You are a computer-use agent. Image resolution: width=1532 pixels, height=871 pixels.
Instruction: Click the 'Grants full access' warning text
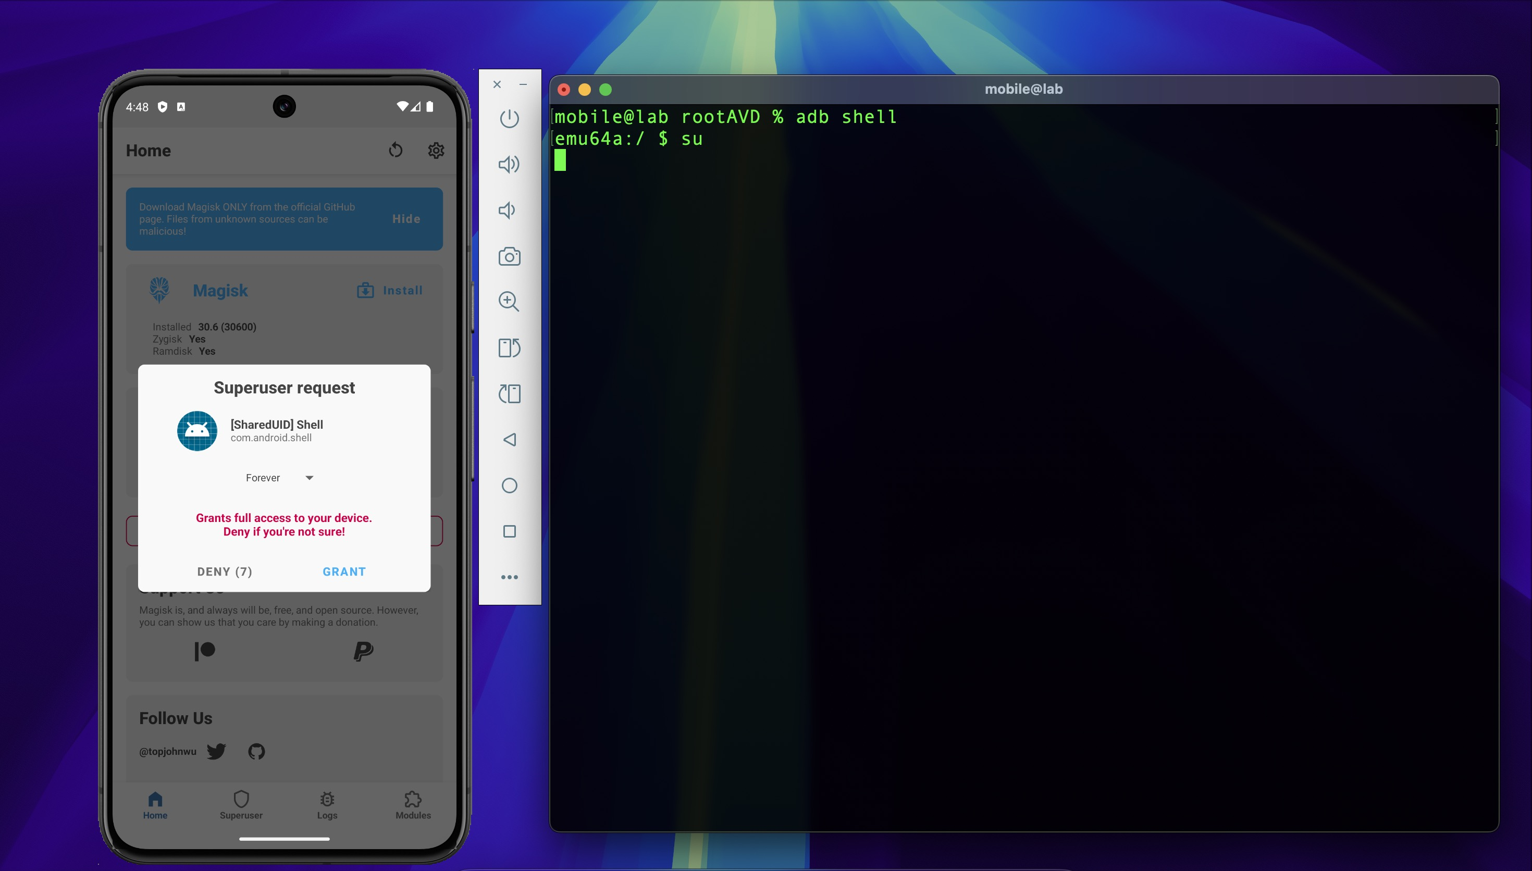284,525
